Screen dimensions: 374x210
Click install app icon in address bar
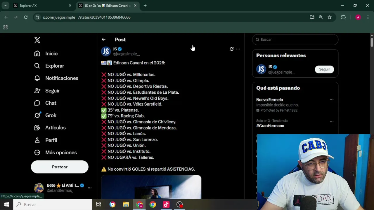point(312,17)
